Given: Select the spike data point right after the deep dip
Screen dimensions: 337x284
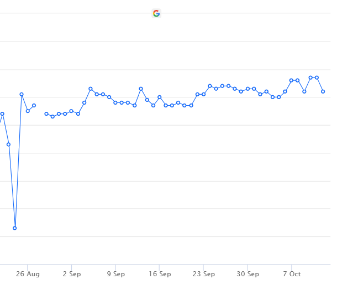Looking at the screenshot, I should tap(22, 94).
